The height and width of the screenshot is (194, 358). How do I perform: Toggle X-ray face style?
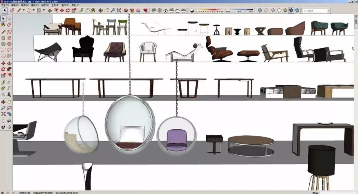260,11
